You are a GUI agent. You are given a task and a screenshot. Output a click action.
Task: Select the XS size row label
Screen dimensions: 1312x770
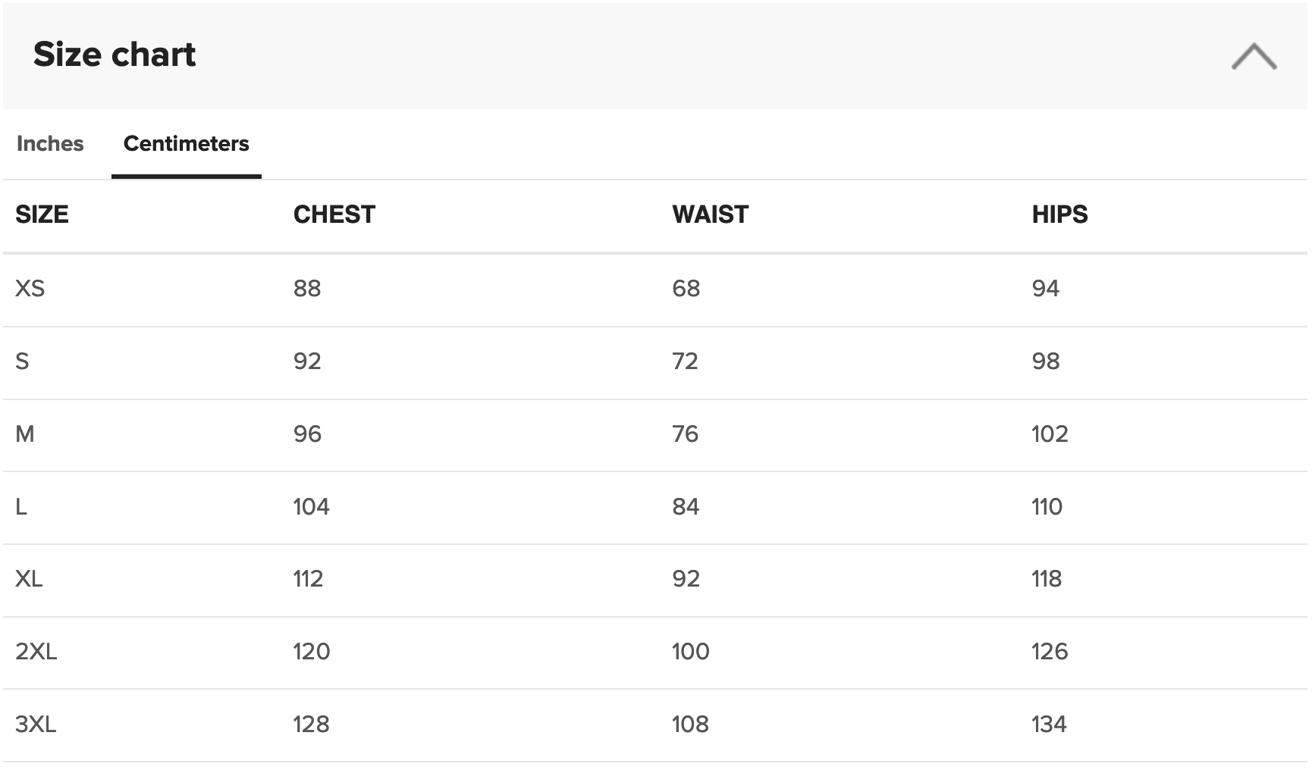coord(30,288)
